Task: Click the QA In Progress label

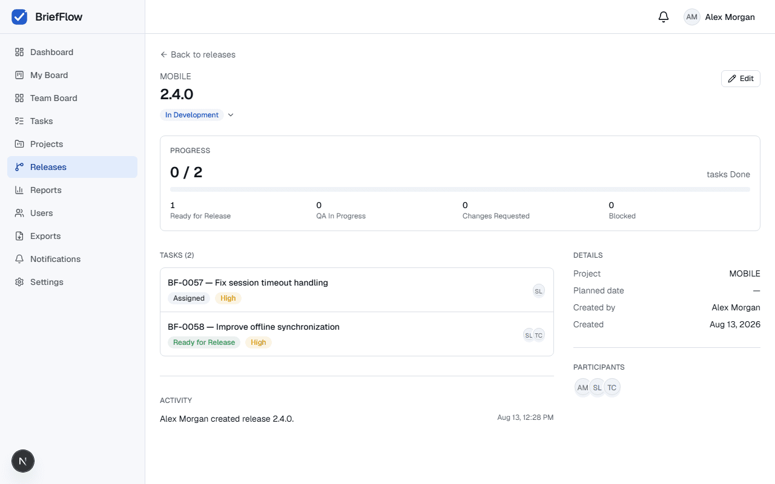Action: point(341,216)
